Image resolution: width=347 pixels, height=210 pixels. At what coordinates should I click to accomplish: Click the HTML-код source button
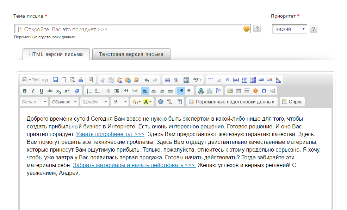[35, 80]
